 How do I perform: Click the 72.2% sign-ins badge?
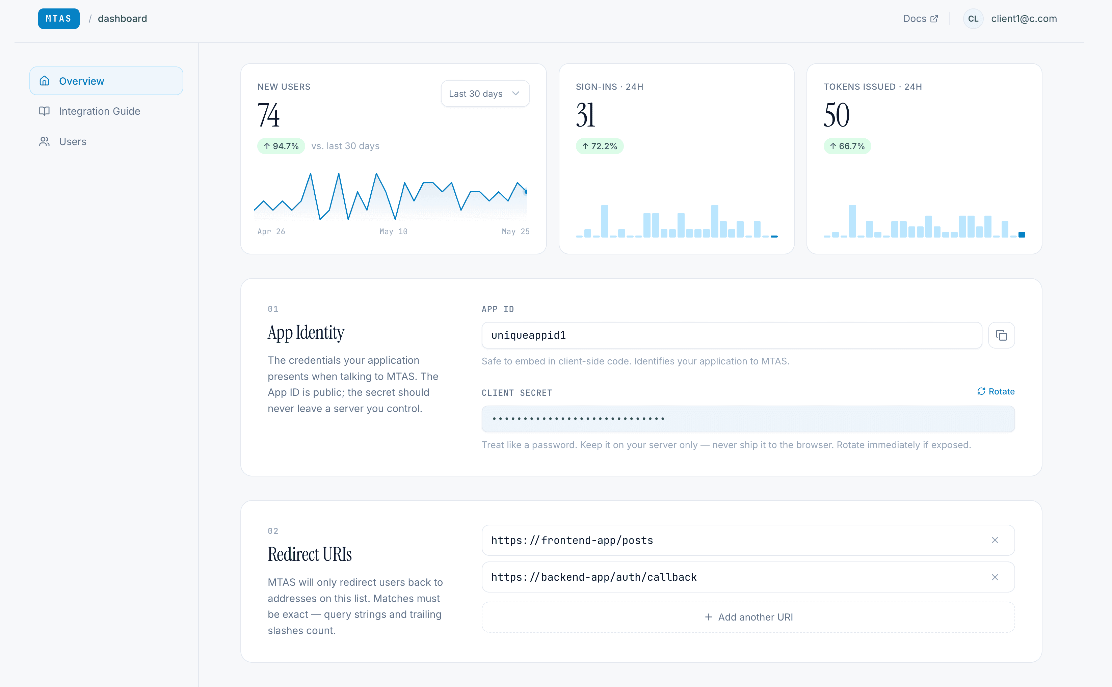coord(600,146)
